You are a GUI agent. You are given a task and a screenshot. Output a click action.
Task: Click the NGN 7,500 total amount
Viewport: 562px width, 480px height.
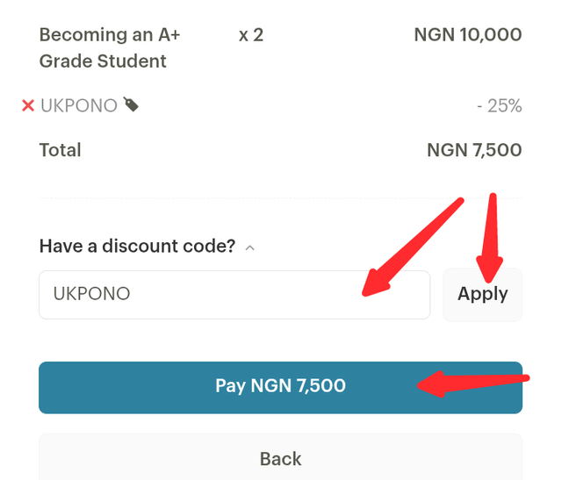[x=474, y=150]
